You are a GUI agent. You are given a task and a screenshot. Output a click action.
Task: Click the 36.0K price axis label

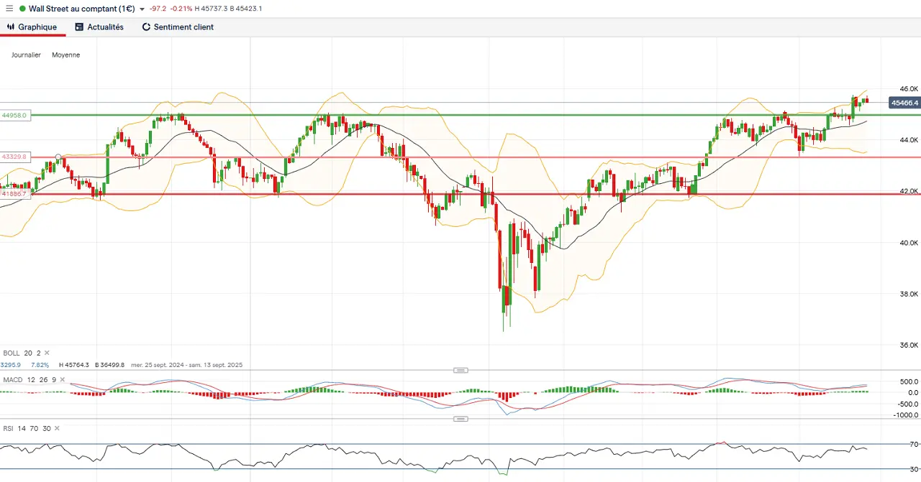tap(909, 346)
